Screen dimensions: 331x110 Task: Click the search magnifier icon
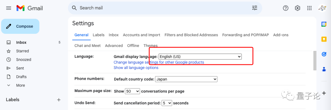coord(74,8)
